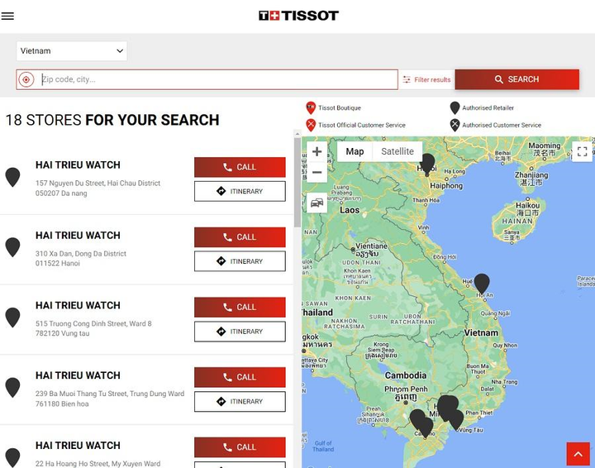
Task: Use my location target icon
Action: click(26, 79)
